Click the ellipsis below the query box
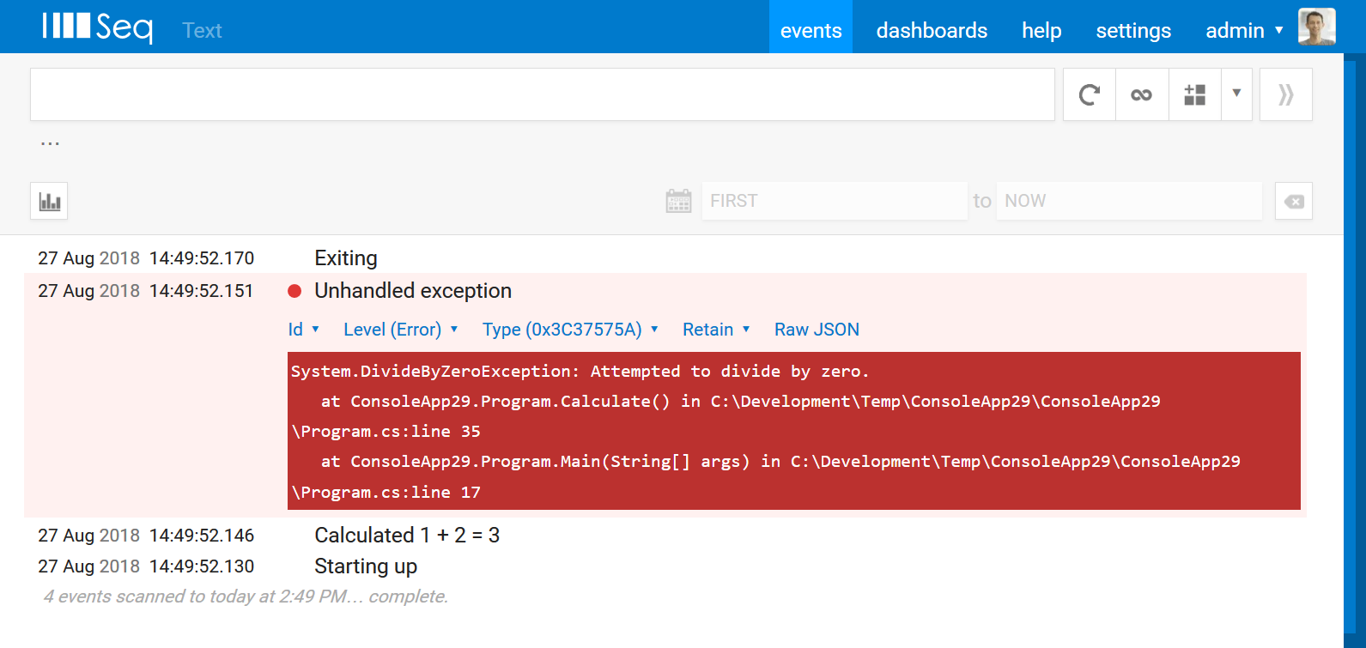Screen dimensions: 1366x648 coord(50,142)
